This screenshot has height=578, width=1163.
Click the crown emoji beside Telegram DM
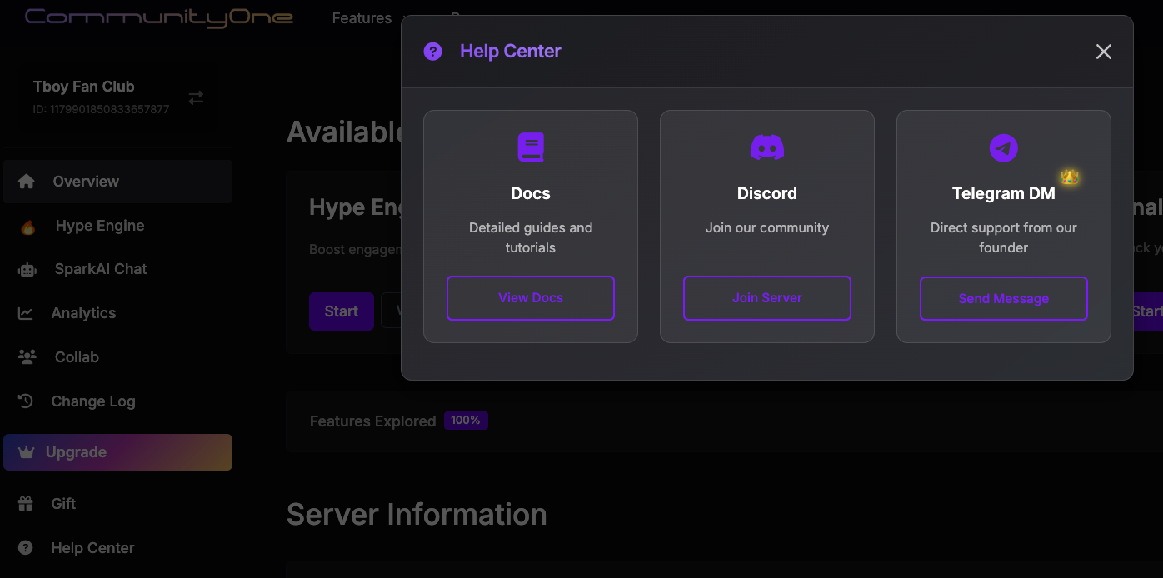[x=1070, y=177]
